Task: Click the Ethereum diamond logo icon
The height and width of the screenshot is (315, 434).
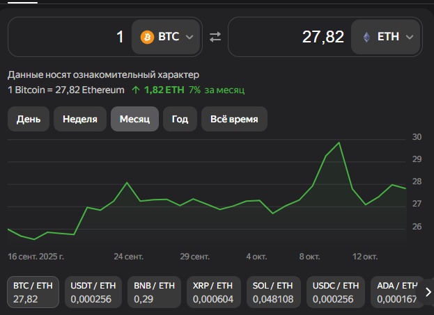Action: pos(365,37)
